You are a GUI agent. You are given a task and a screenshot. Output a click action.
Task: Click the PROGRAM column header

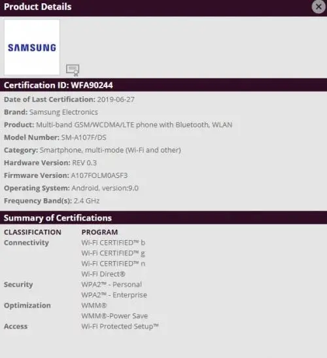coord(99,232)
